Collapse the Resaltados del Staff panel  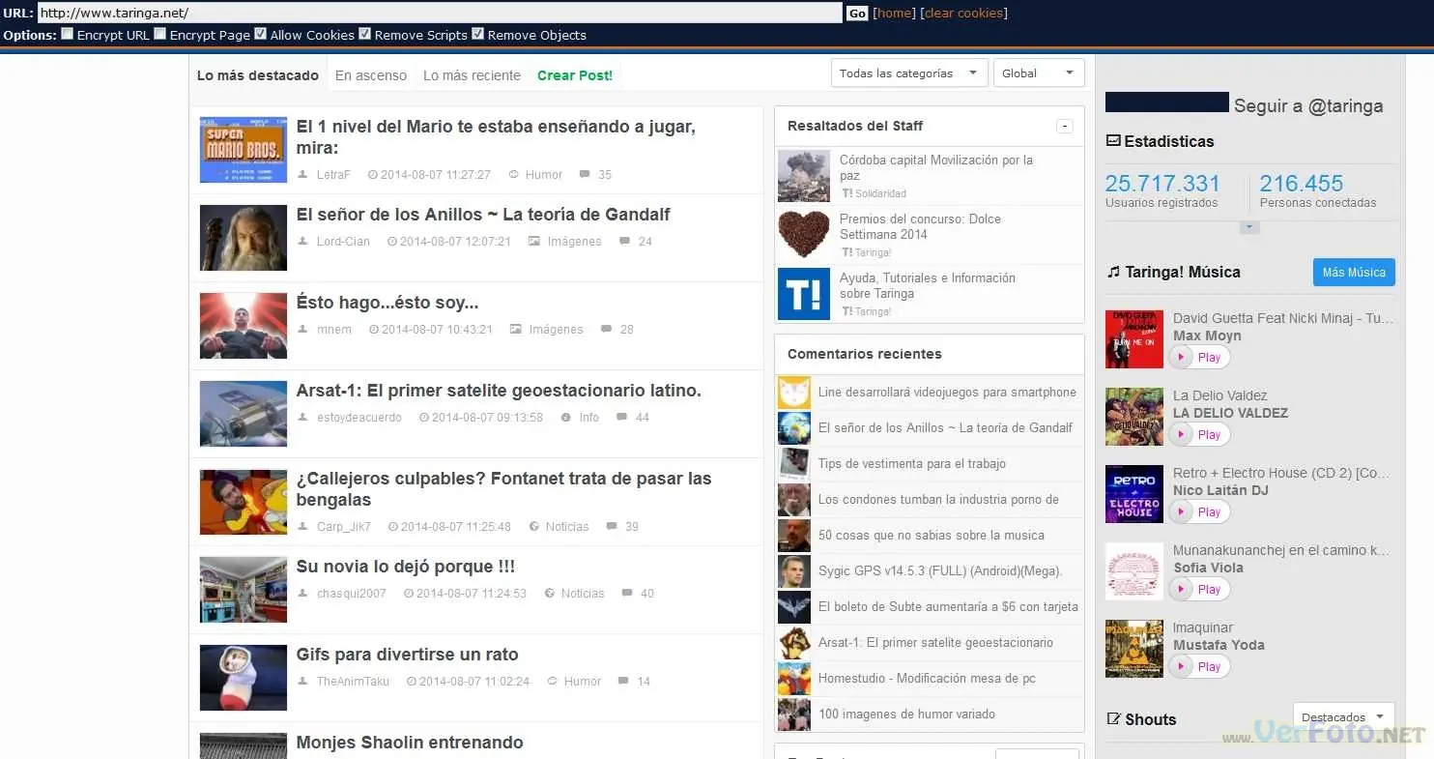1064,127
